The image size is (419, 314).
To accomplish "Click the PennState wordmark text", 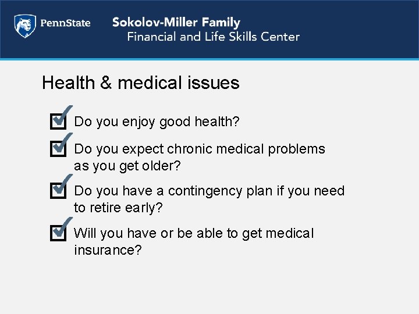I will click(x=65, y=24).
